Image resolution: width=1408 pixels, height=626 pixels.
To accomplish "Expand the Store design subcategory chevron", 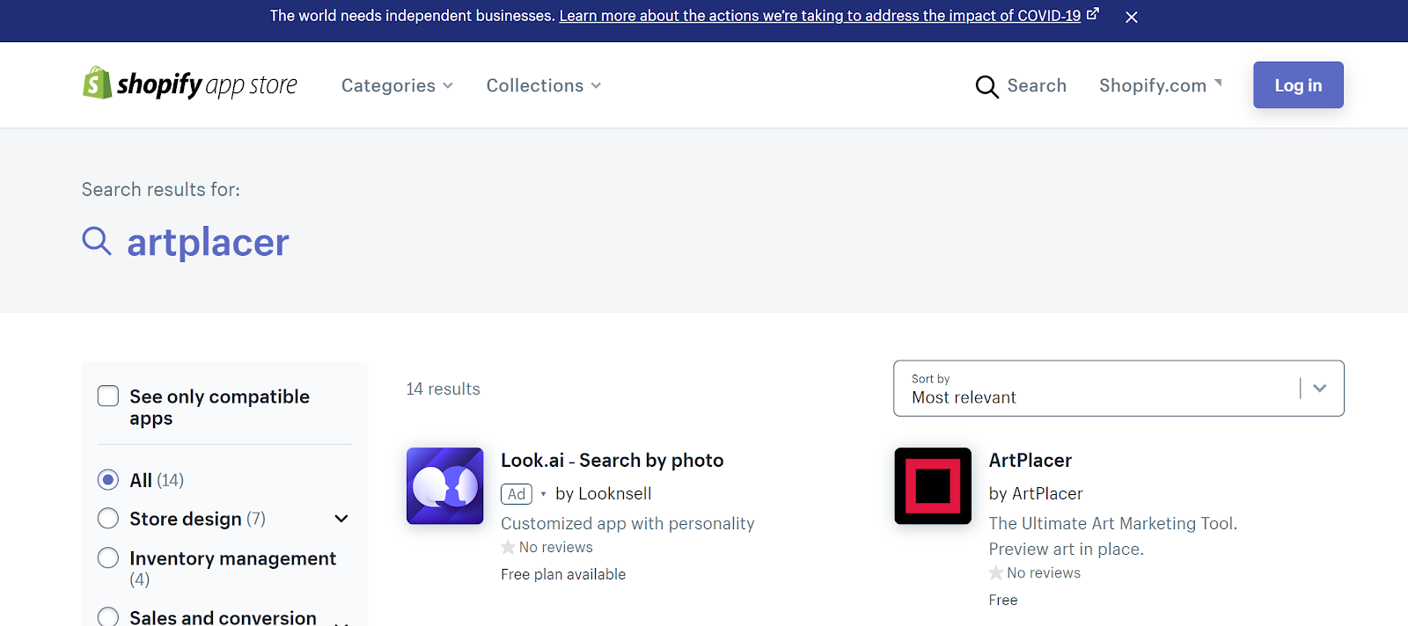I will coord(341,519).
